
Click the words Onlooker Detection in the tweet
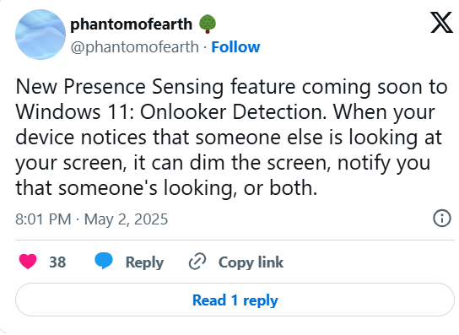pyautogui.click(x=234, y=112)
